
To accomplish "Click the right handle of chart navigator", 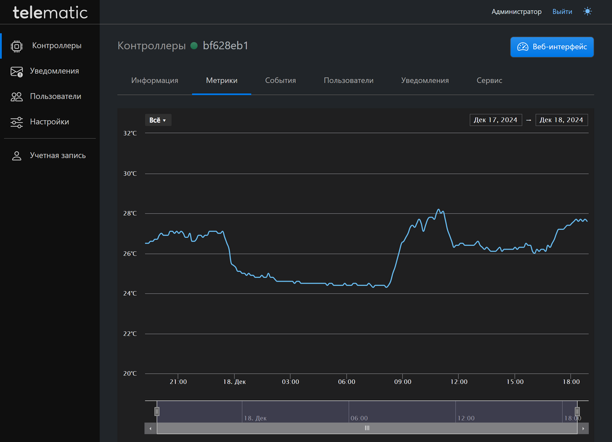I will 577,411.
